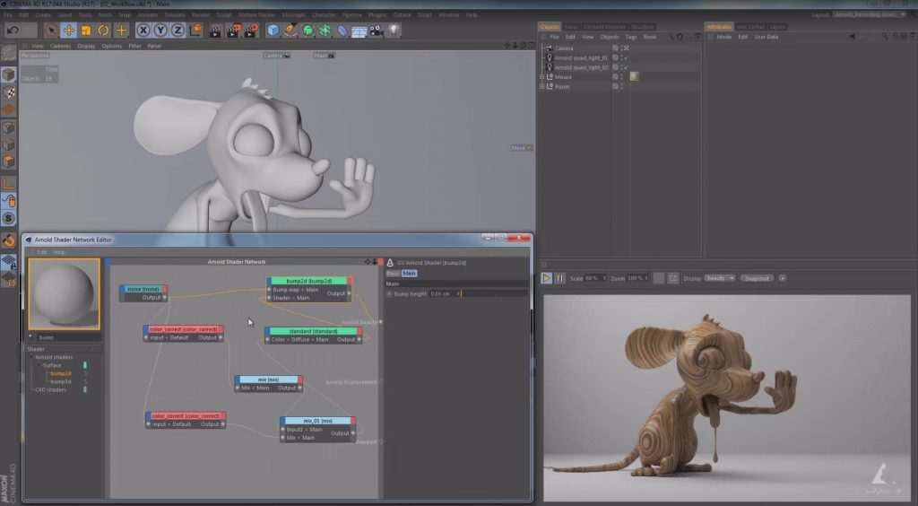918x506 pixels.
Task: Open the floor environment objects icon
Action: click(359, 30)
